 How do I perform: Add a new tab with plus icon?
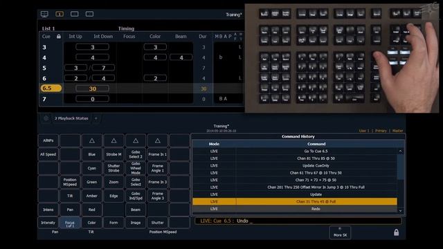click(x=96, y=118)
